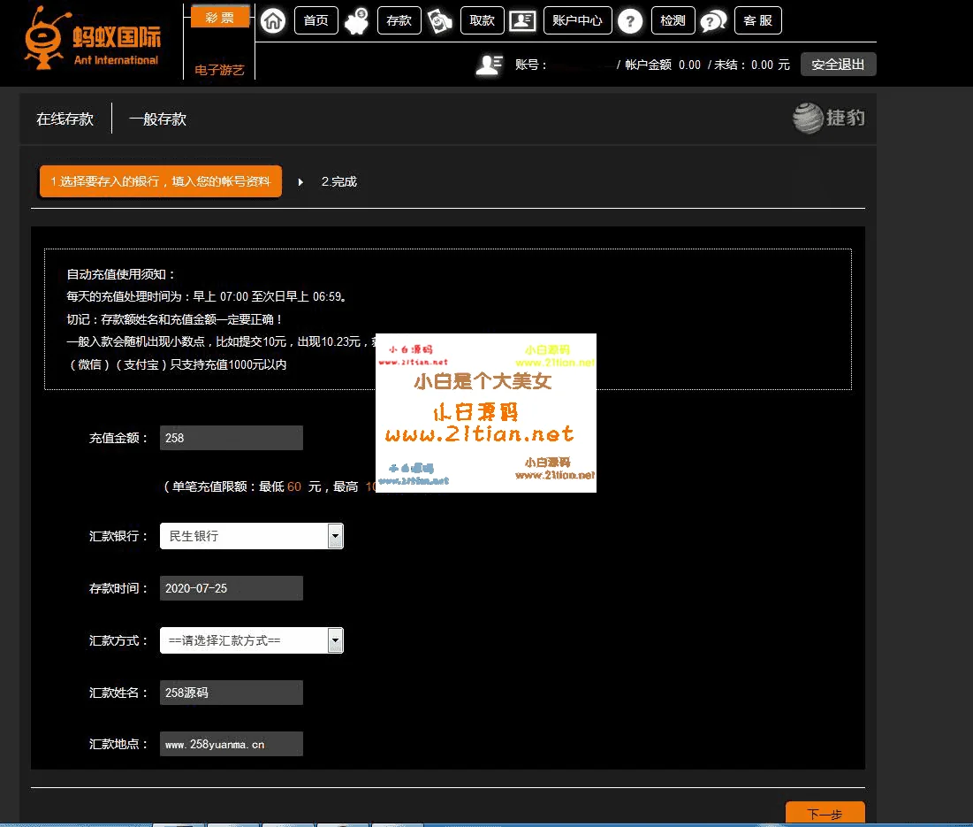Click the chat bubbles customer service icon

(713, 20)
